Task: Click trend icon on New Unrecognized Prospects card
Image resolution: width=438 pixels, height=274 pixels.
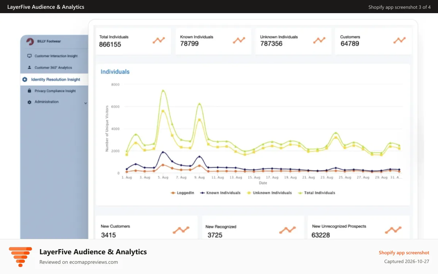Action: pos(393,230)
